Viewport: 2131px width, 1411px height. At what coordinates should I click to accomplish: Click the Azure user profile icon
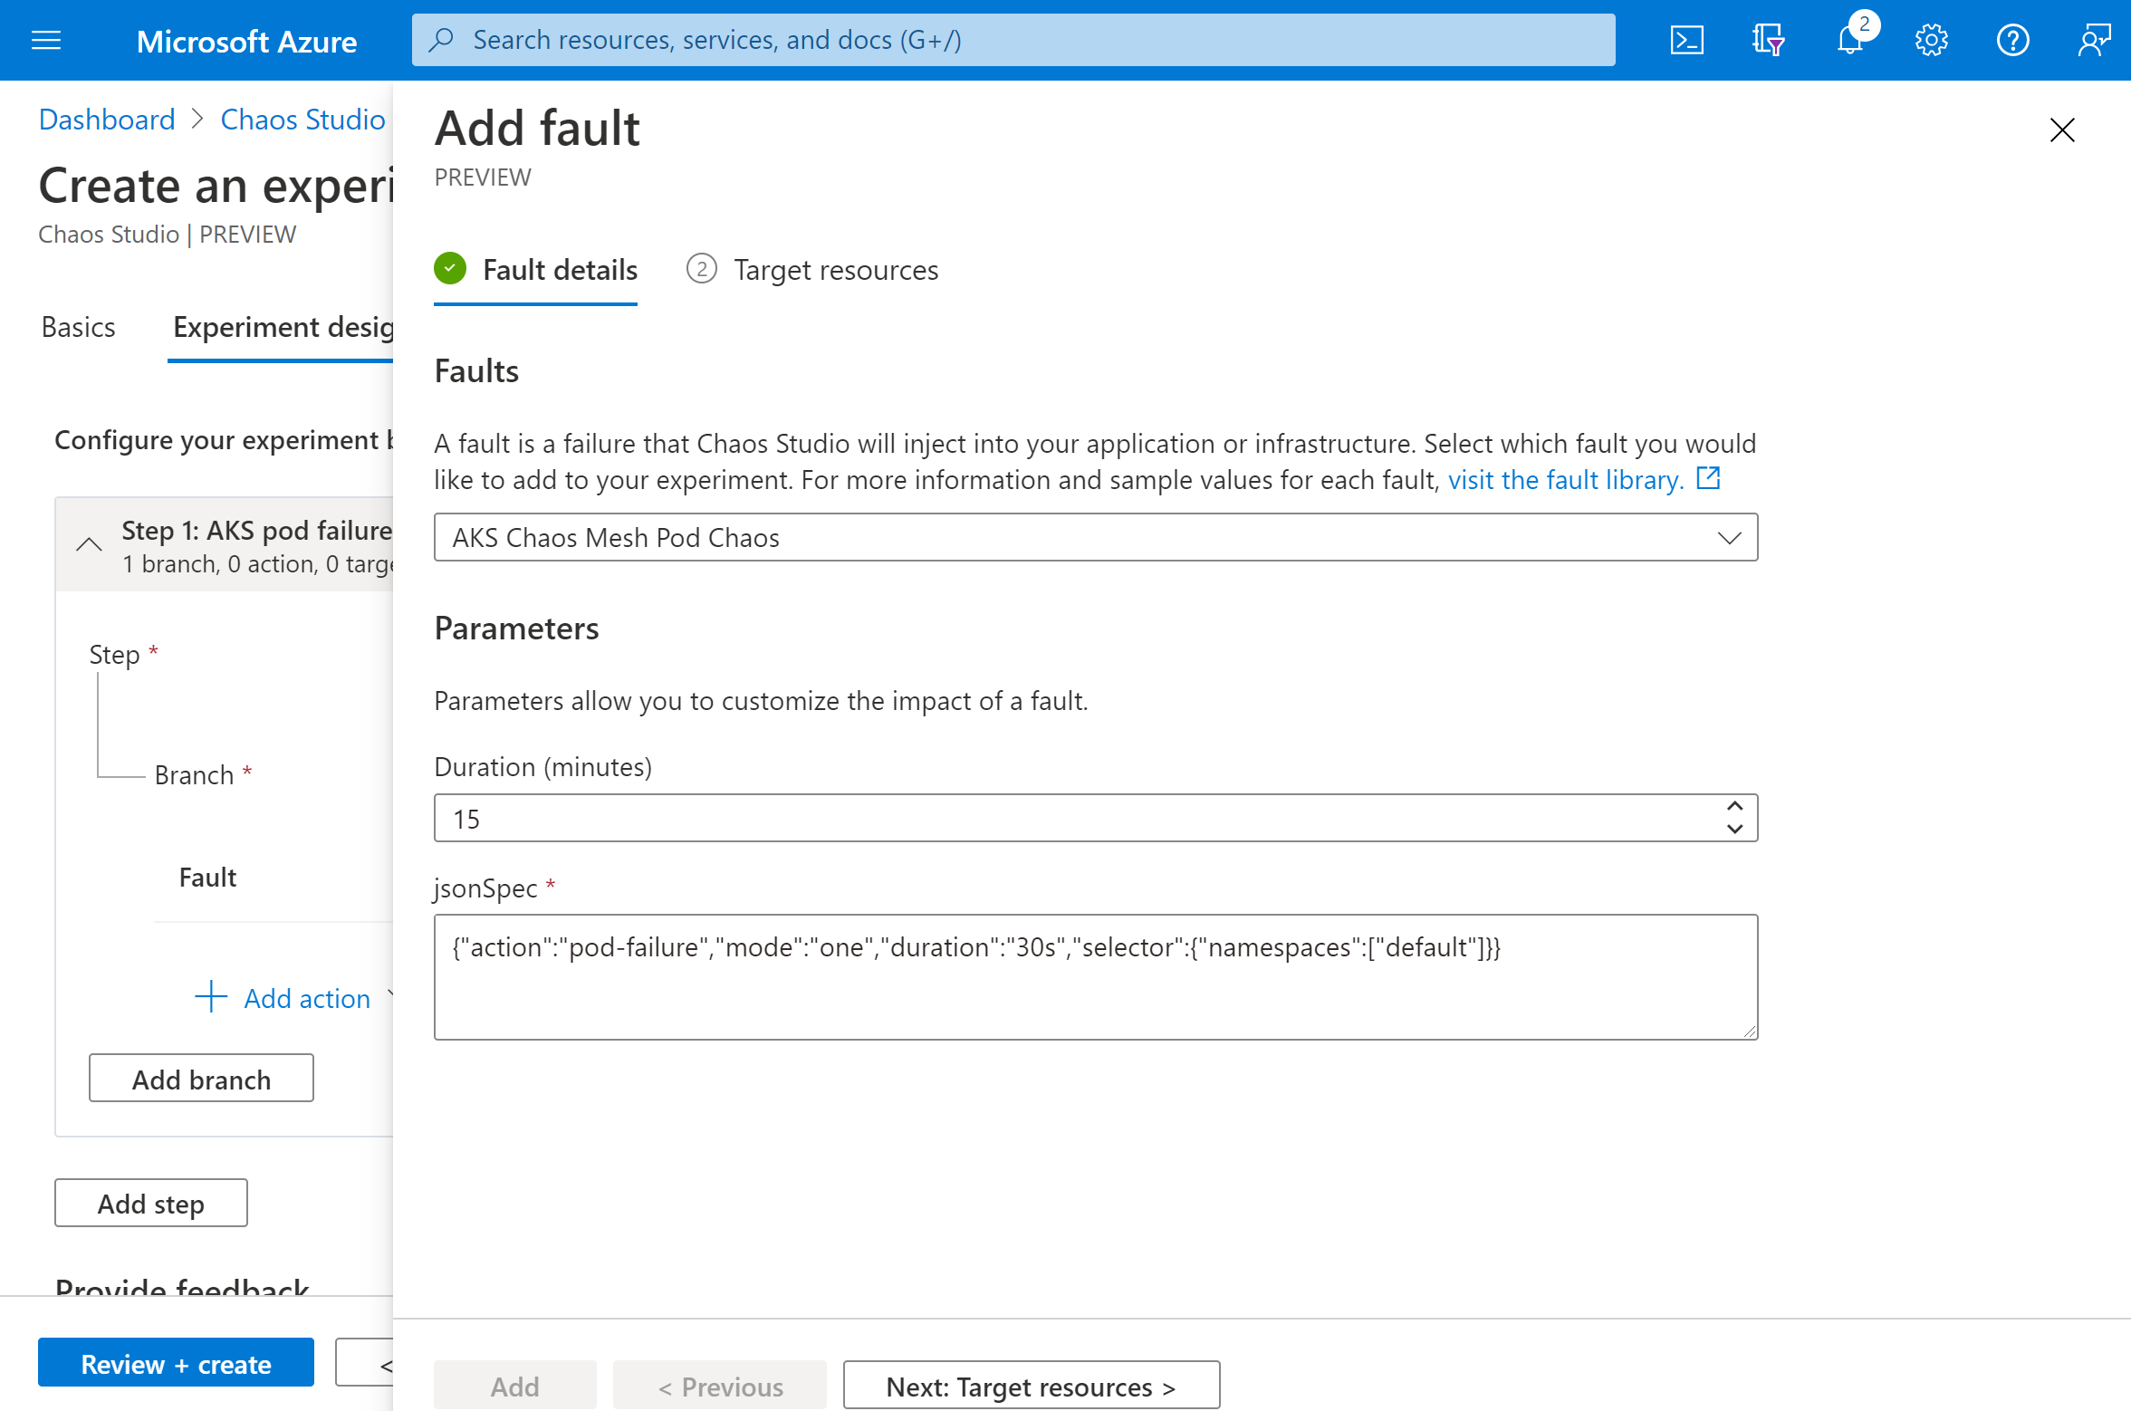point(2097,38)
